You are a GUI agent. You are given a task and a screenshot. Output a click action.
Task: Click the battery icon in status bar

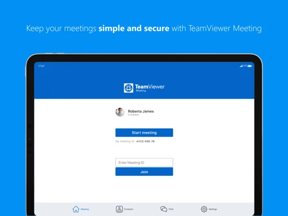[x=250, y=66]
